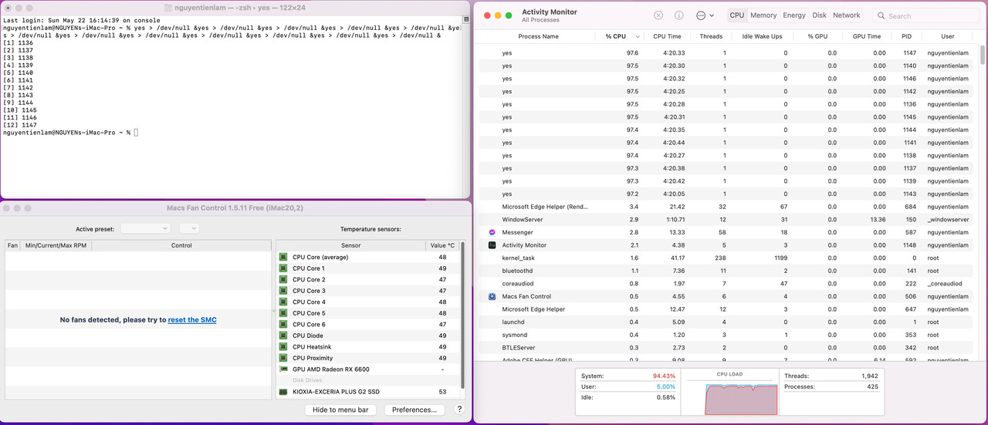Viewport: 988px width, 425px height.
Task: Click the Control column header in fan table
Action: coord(181,245)
